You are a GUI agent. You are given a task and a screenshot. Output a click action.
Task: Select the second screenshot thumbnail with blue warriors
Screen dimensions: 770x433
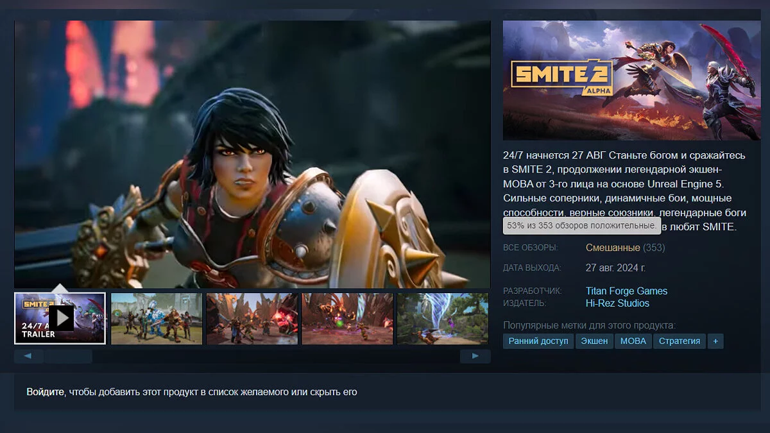tap(157, 318)
